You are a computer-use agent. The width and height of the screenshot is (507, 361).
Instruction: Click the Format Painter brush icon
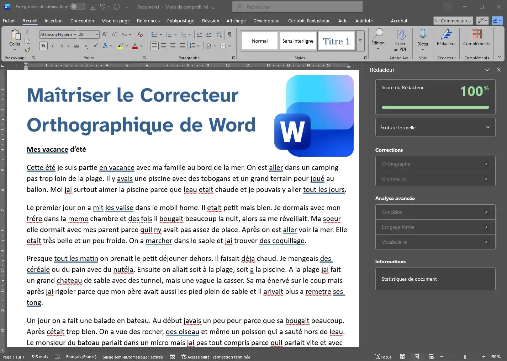tap(27, 50)
